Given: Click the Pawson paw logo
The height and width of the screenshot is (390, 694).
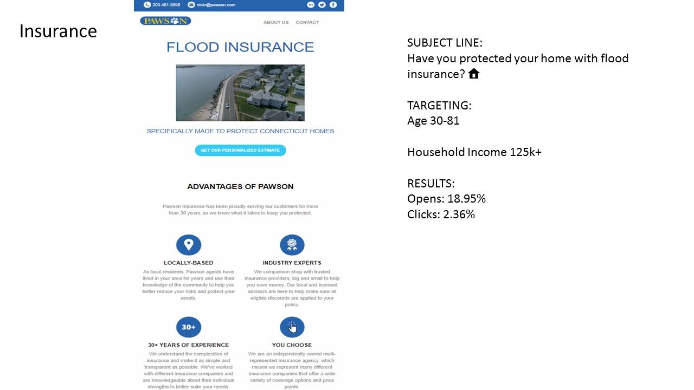Looking at the screenshot, I should pyautogui.click(x=165, y=21).
